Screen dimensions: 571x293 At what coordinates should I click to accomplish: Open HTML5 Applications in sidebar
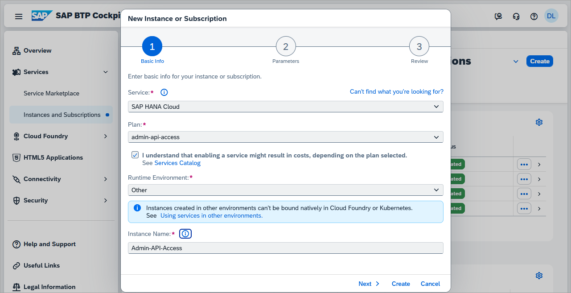point(53,158)
